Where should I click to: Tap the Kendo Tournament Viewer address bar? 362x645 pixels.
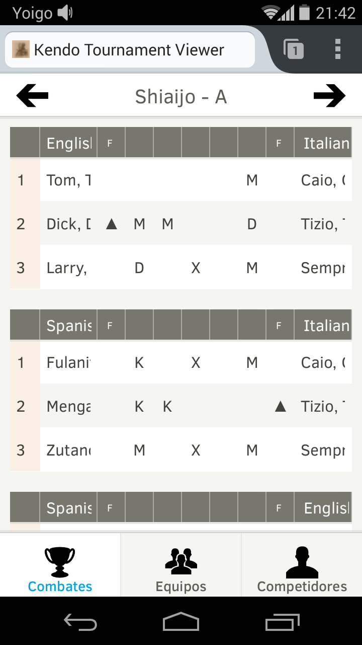(x=129, y=50)
